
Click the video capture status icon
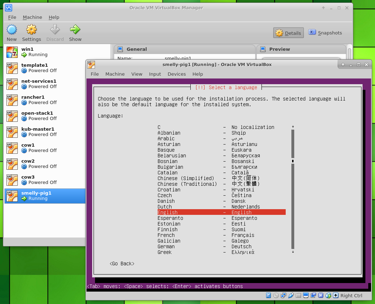point(313,295)
